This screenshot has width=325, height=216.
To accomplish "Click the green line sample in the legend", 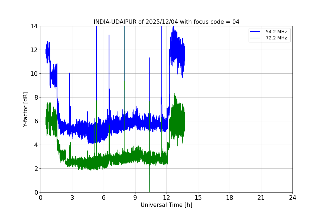I will click(x=255, y=38).
